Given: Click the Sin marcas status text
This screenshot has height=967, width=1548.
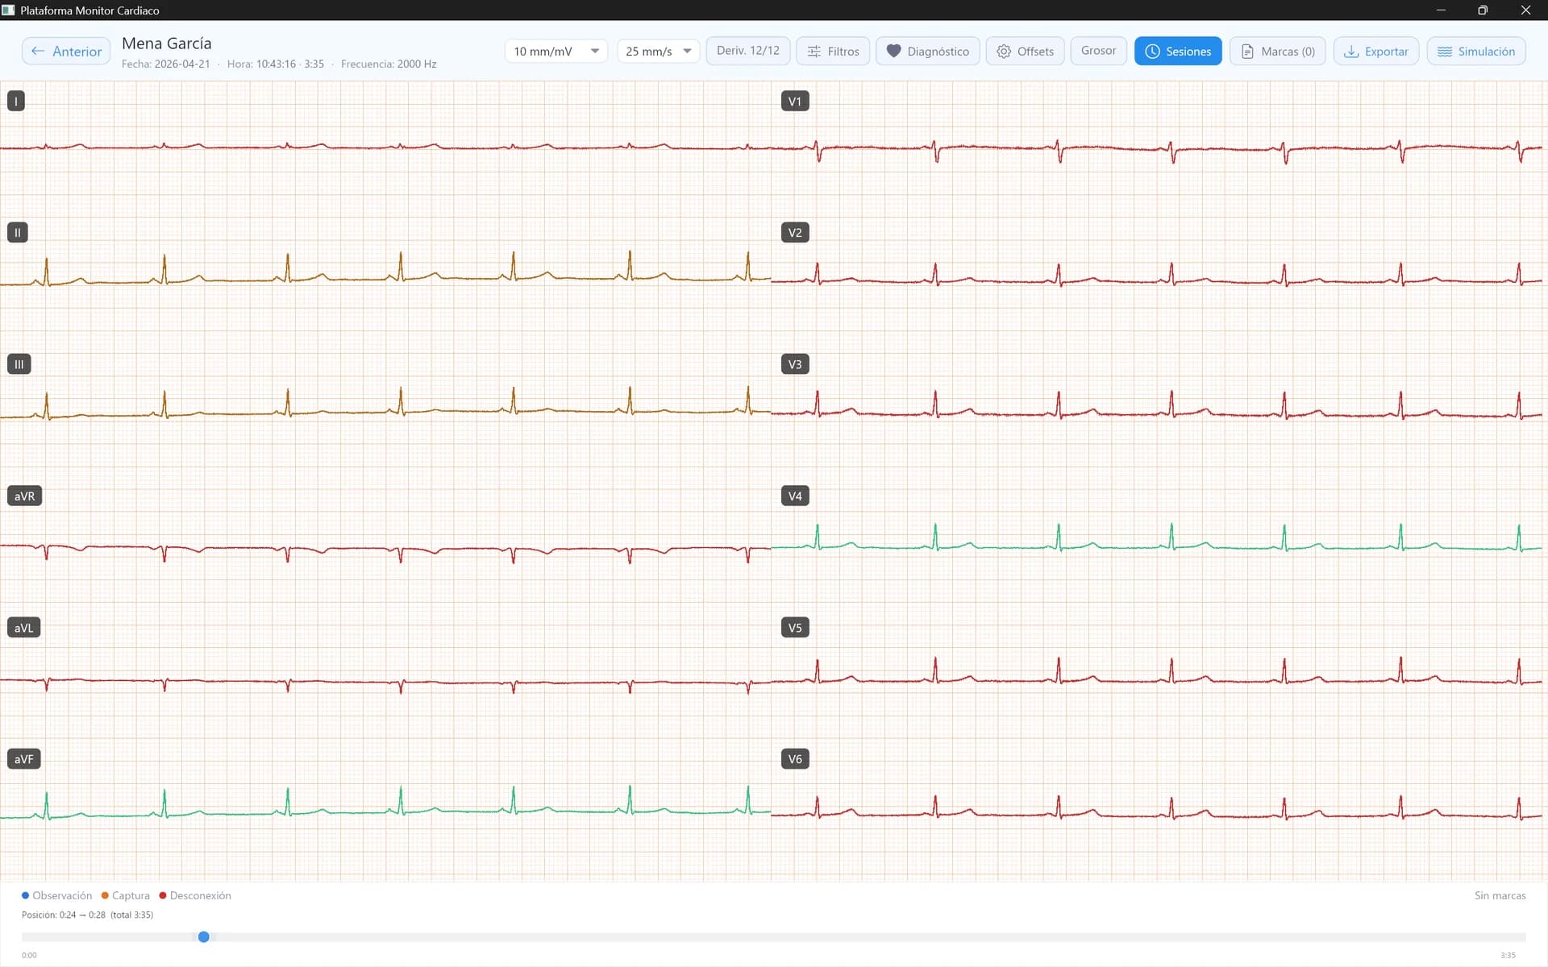Looking at the screenshot, I should click(1500, 895).
